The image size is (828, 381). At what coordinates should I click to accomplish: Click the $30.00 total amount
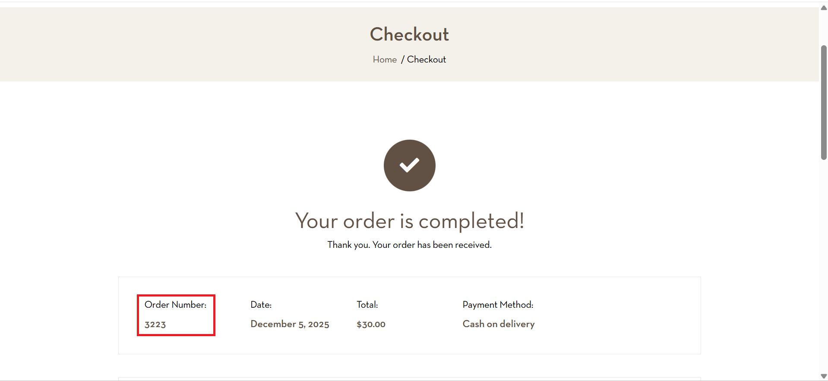[x=371, y=324]
